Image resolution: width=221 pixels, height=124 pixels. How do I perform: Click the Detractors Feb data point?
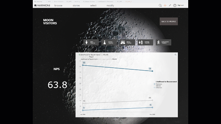coord(152,108)
